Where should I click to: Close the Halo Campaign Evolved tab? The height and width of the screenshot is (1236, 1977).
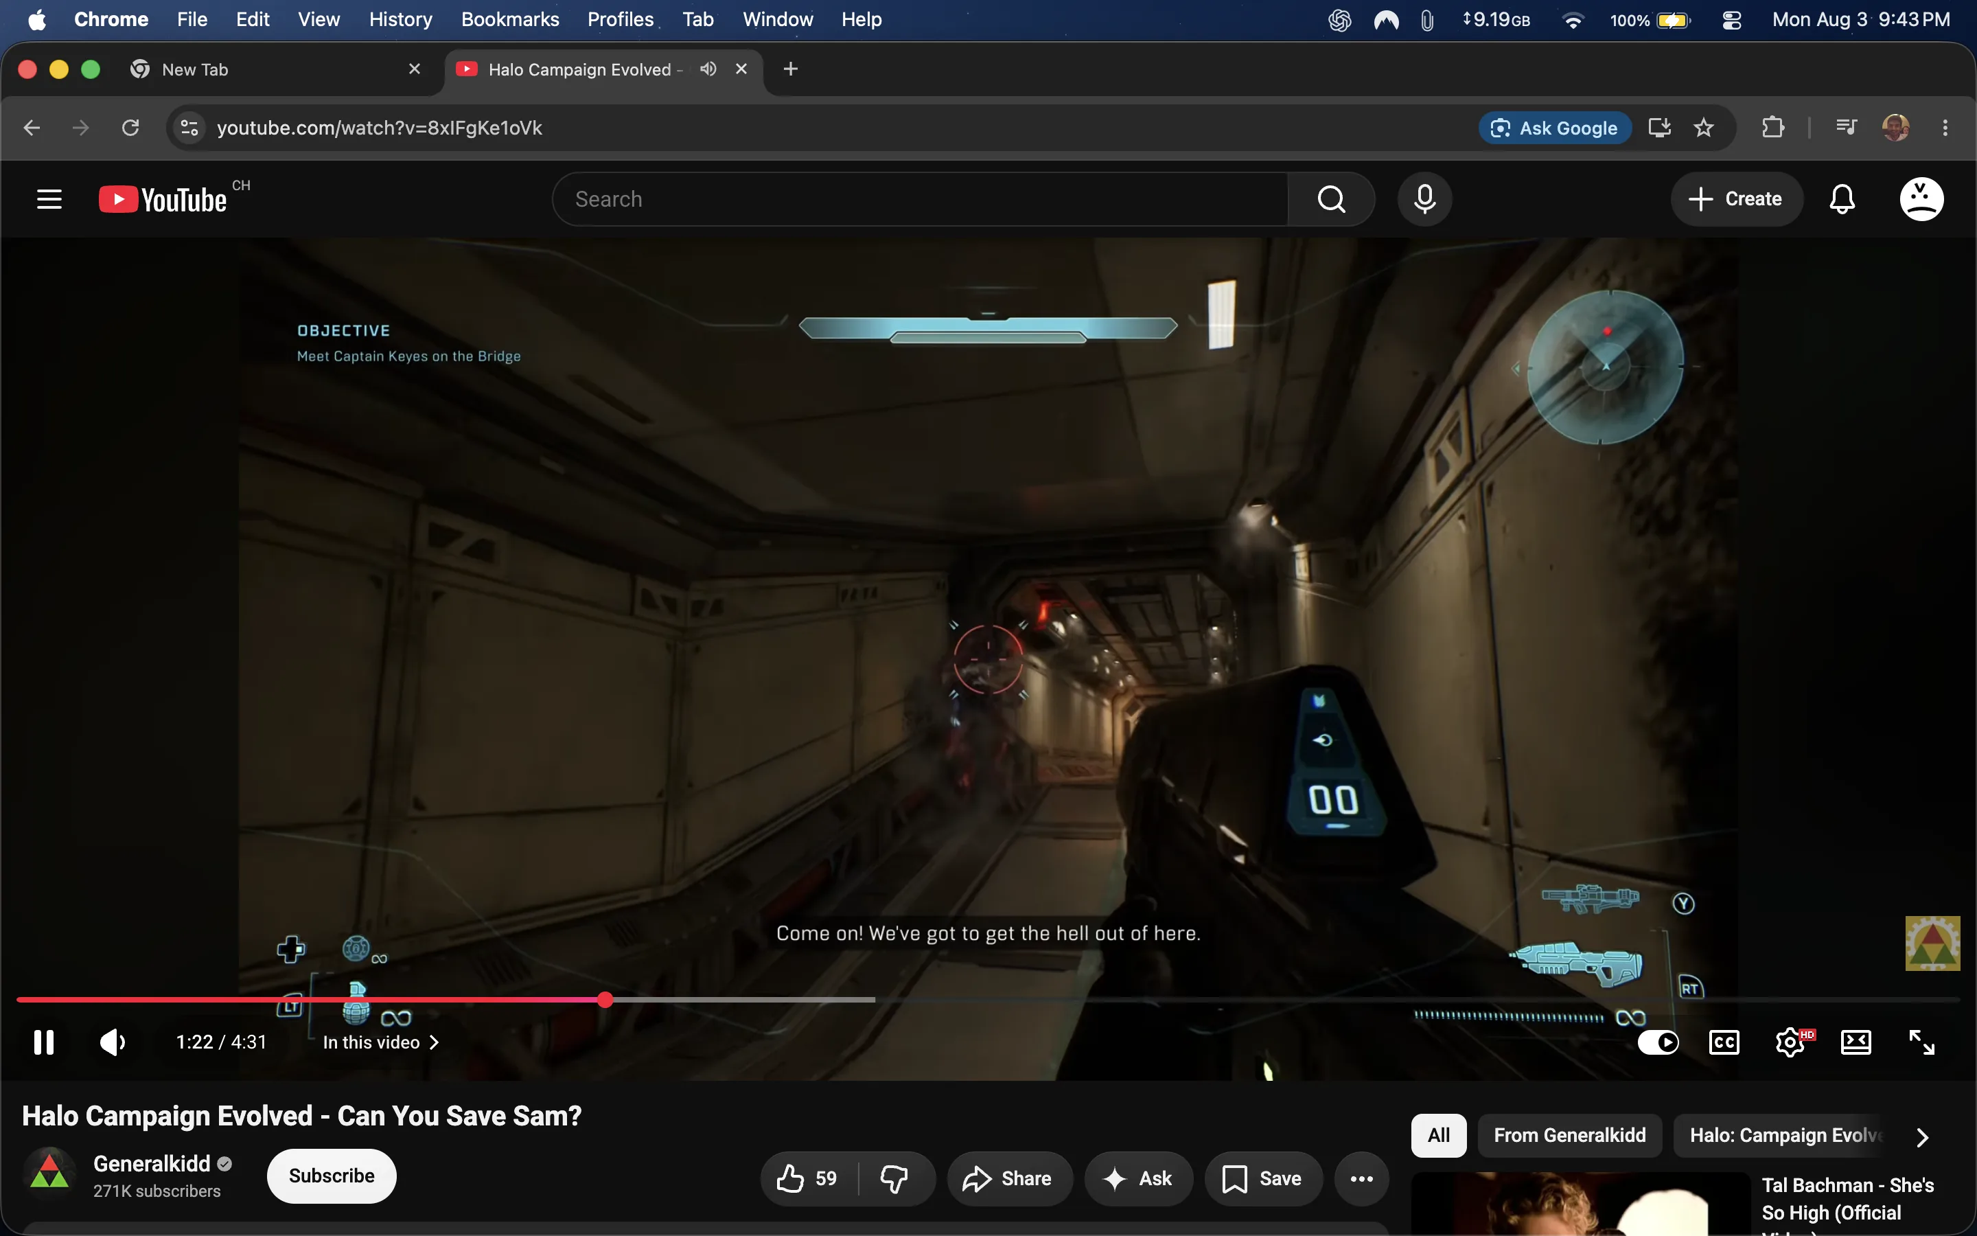[741, 69]
